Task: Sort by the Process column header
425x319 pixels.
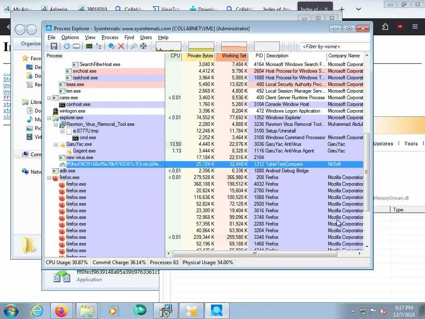Action: (105, 56)
